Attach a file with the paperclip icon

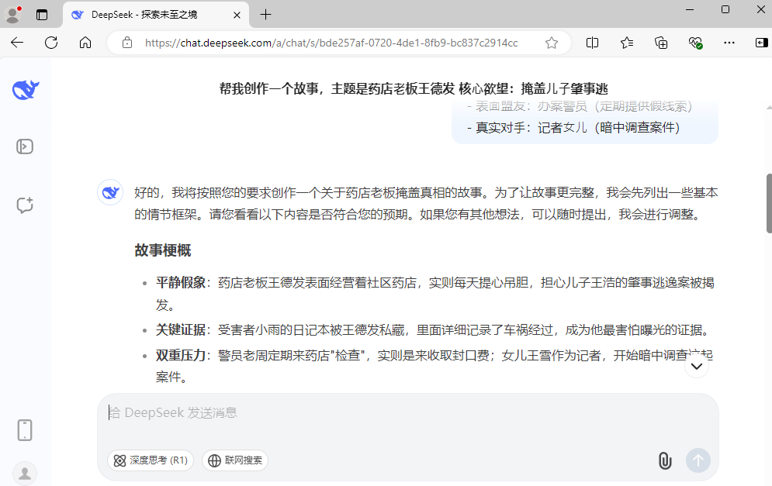(665, 460)
